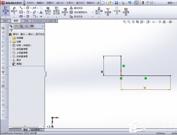The width and height of the screenshot is (177, 135).
Task: Switch to the 特征 ribbon tab
Action: pos(5,21)
